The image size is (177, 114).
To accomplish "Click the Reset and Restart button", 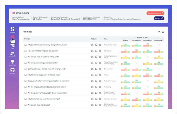I will [155, 13].
